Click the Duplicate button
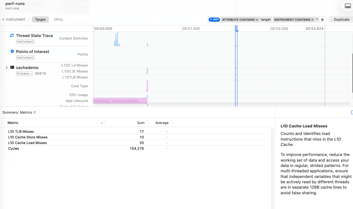The width and height of the screenshot is (353, 209). 341,19
